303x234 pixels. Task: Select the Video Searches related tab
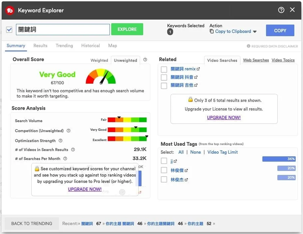(x=222, y=60)
